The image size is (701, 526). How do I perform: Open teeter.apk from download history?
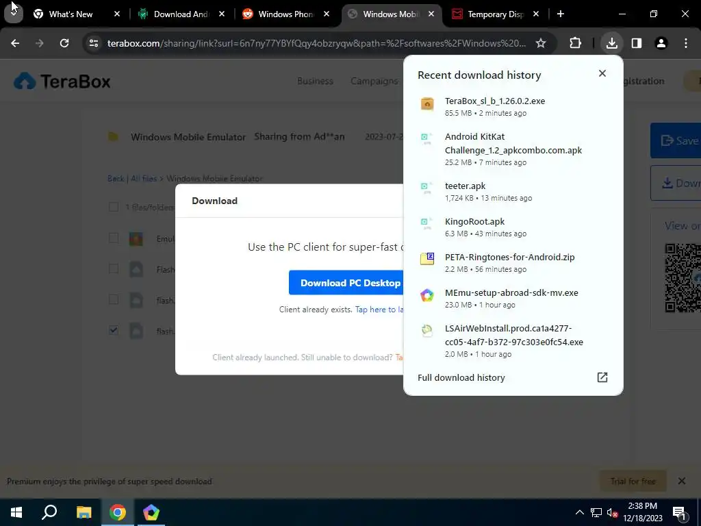tap(513, 192)
